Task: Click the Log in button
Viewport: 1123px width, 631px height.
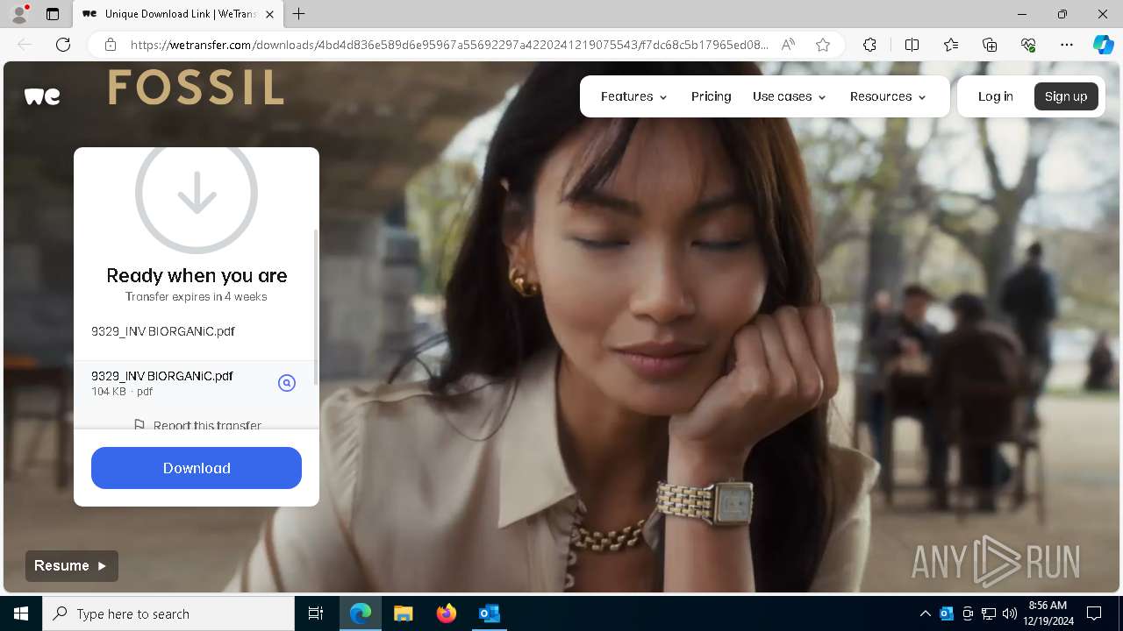Action: tap(995, 96)
